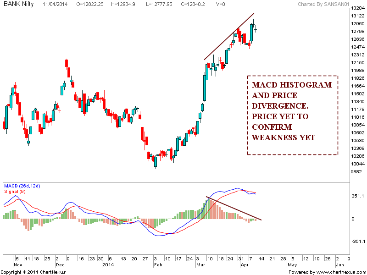Click the 31 date tick label
367x275 pixels.
click(x=241, y=259)
